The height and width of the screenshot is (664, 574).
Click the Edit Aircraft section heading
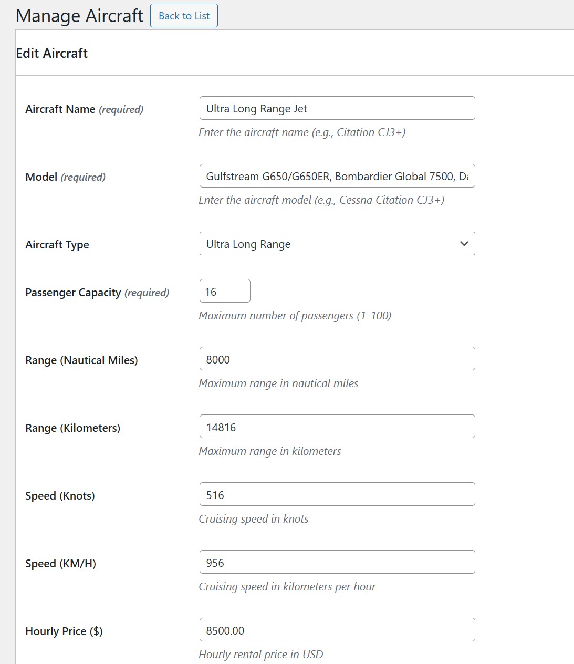52,53
